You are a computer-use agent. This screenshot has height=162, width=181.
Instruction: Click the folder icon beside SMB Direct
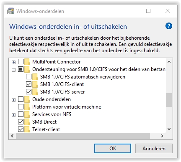[27, 122]
